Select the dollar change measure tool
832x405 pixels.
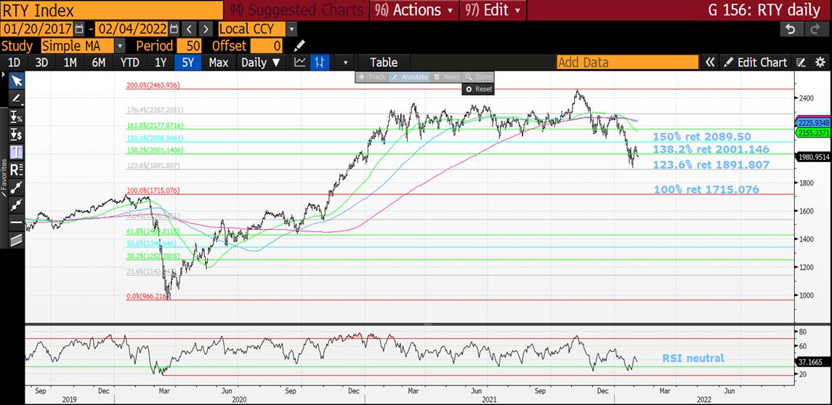pos(17,135)
